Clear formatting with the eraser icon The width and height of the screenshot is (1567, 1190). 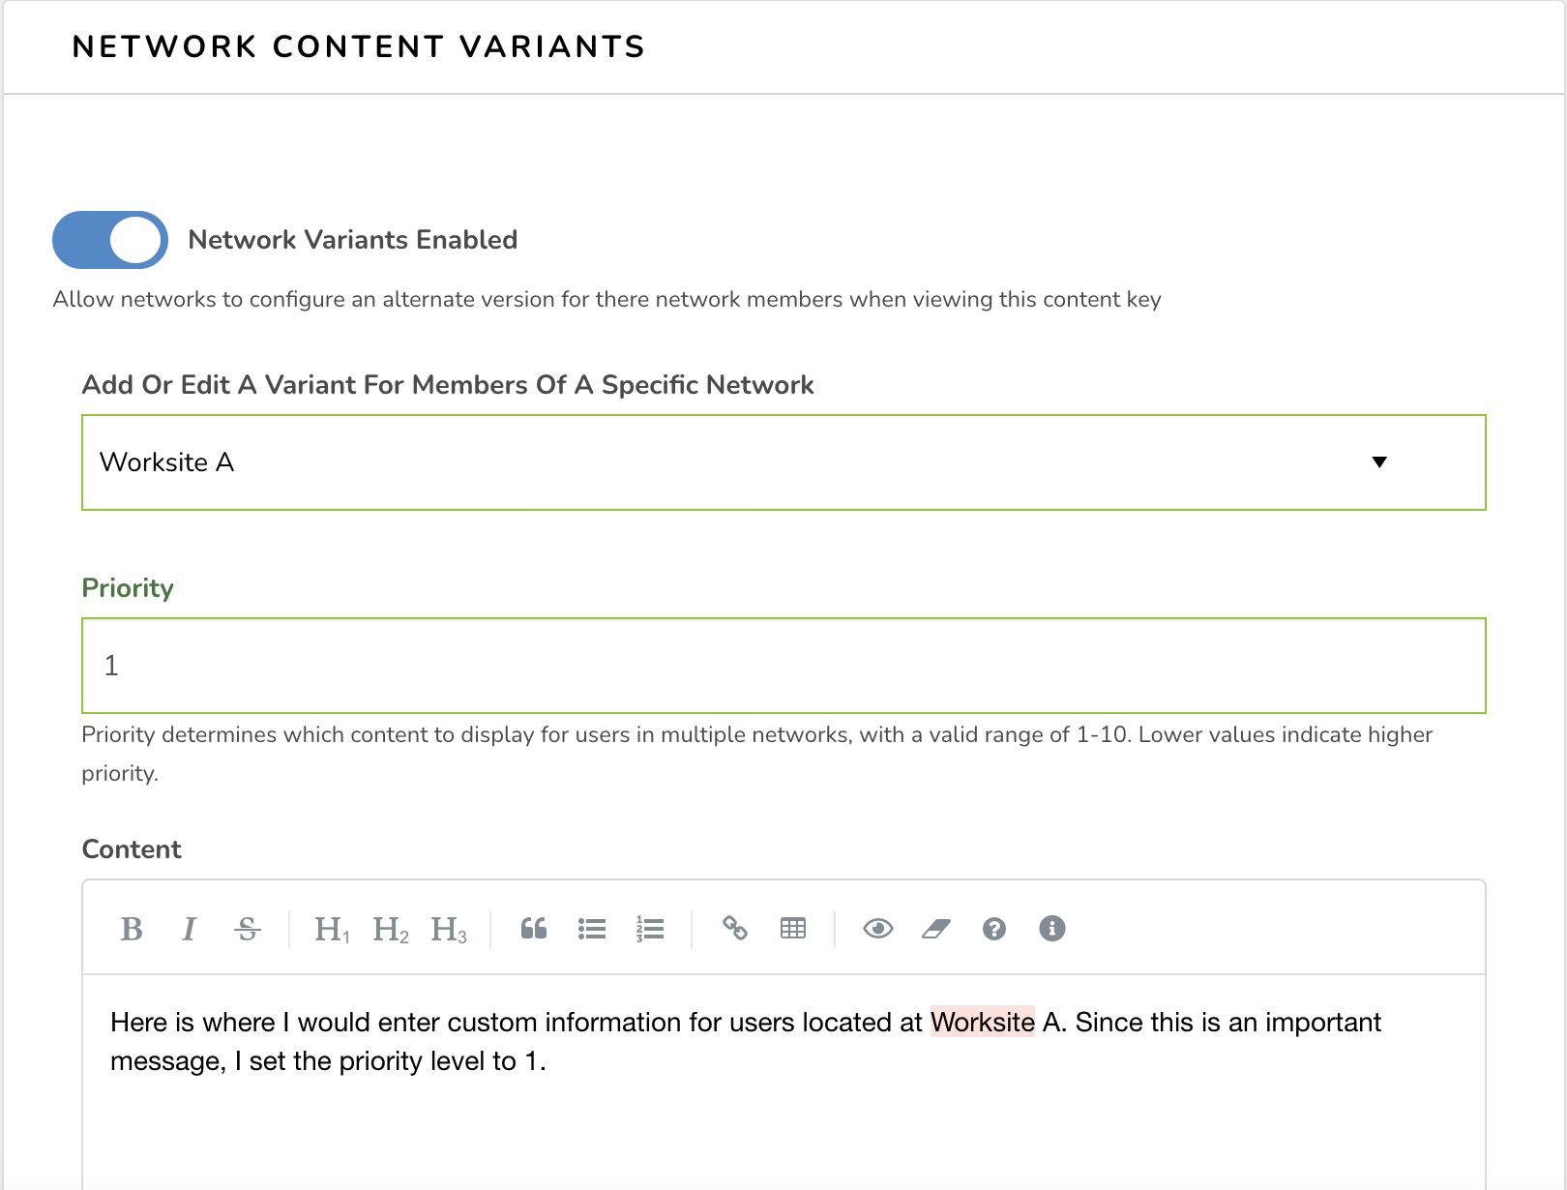click(936, 929)
